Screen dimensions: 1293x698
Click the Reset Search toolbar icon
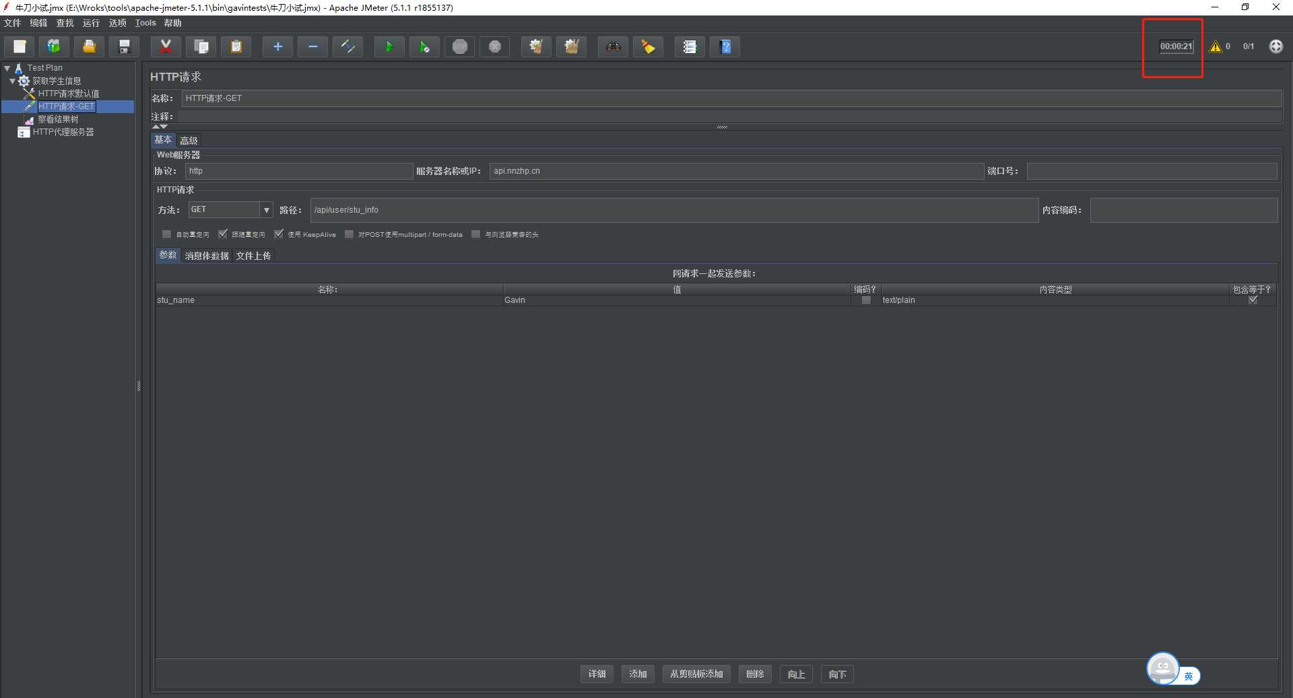point(648,46)
